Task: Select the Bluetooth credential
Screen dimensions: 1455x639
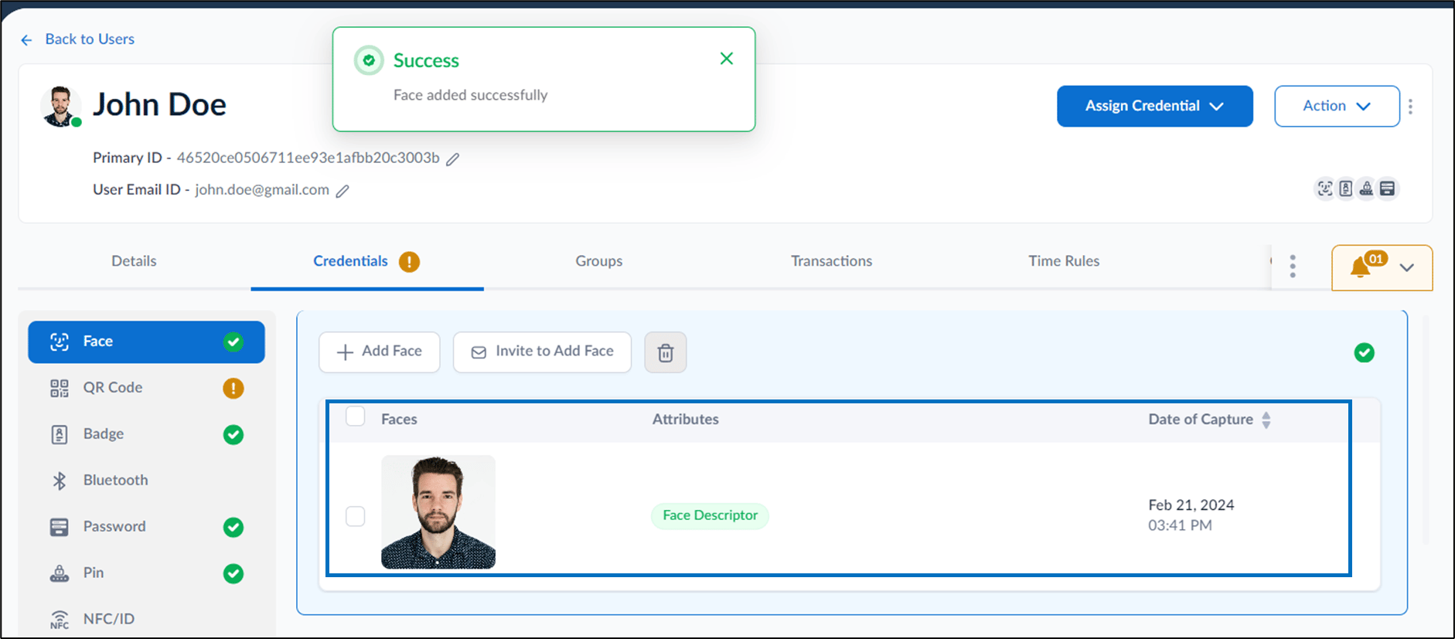Action: pos(147,481)
